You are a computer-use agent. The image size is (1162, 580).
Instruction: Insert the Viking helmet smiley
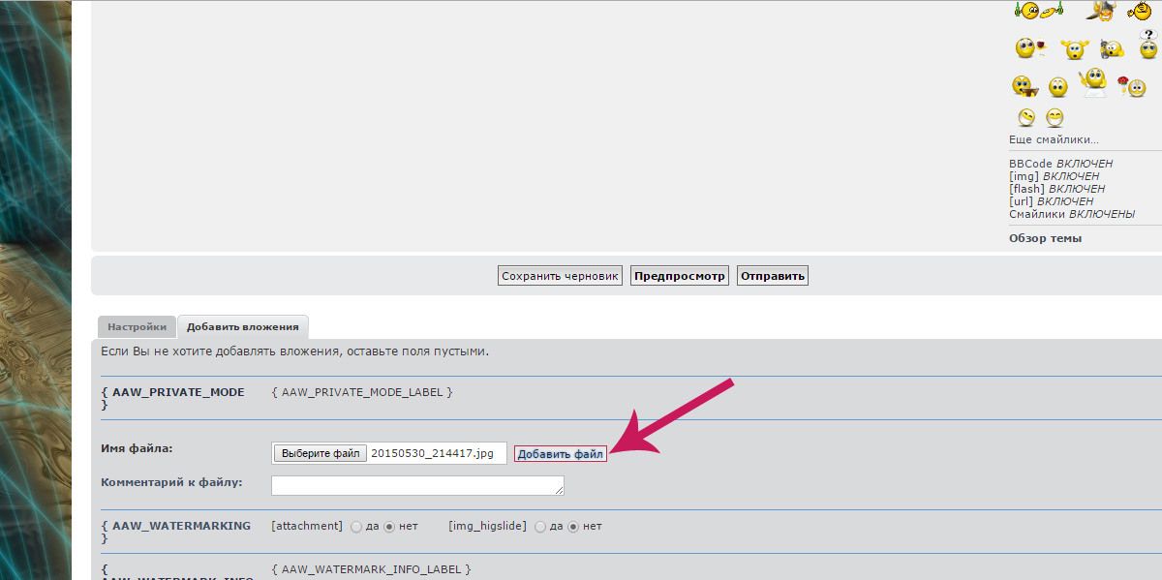(1101, 11)
